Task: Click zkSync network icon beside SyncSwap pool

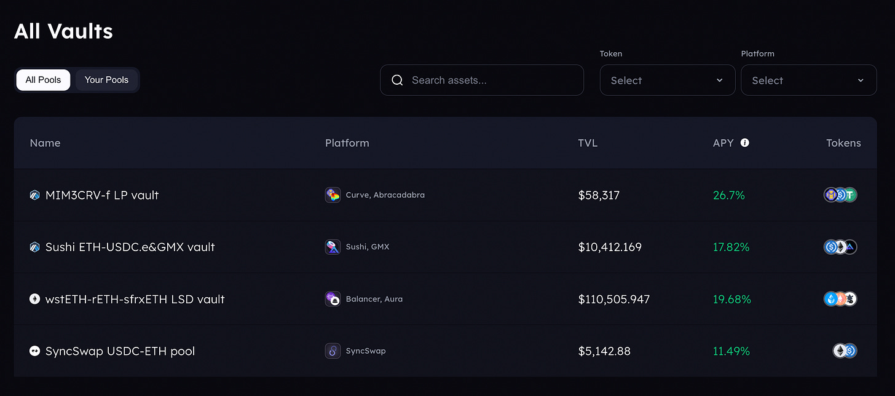Action: pos(34,351)
